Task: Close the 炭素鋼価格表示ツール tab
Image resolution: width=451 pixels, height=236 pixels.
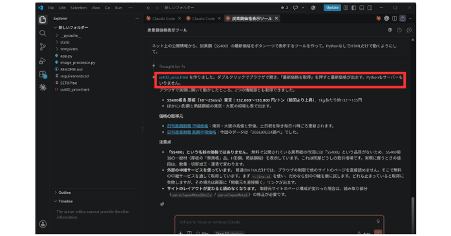Action: tap(276, 18)
